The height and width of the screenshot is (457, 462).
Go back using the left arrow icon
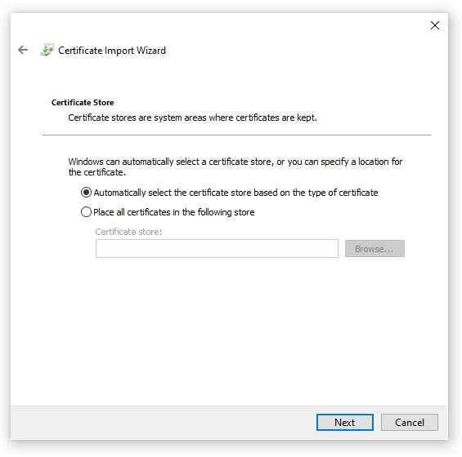(x=23, y=50)
